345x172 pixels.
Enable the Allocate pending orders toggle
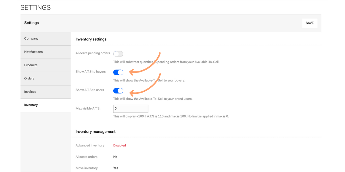click(118, 54)
